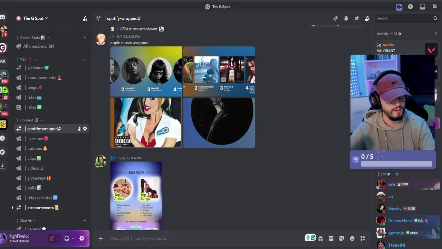Show pinned messages with the pin icon
442x249 pixels.
(x=357, y=18)
